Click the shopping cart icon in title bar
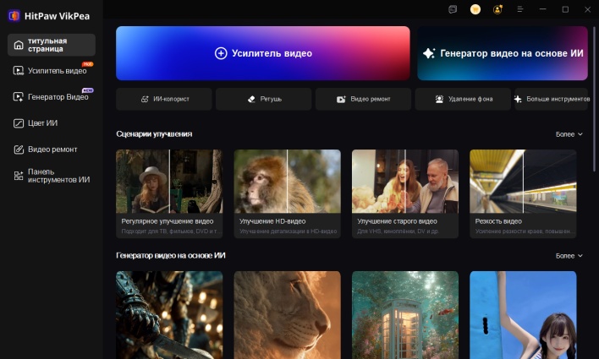599x359 pixels. point(475,9)
